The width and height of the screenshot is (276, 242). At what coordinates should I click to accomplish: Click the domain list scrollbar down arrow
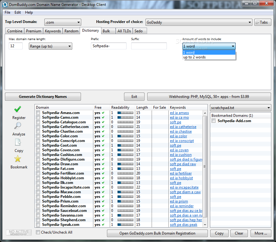click(x=205, y=225)
